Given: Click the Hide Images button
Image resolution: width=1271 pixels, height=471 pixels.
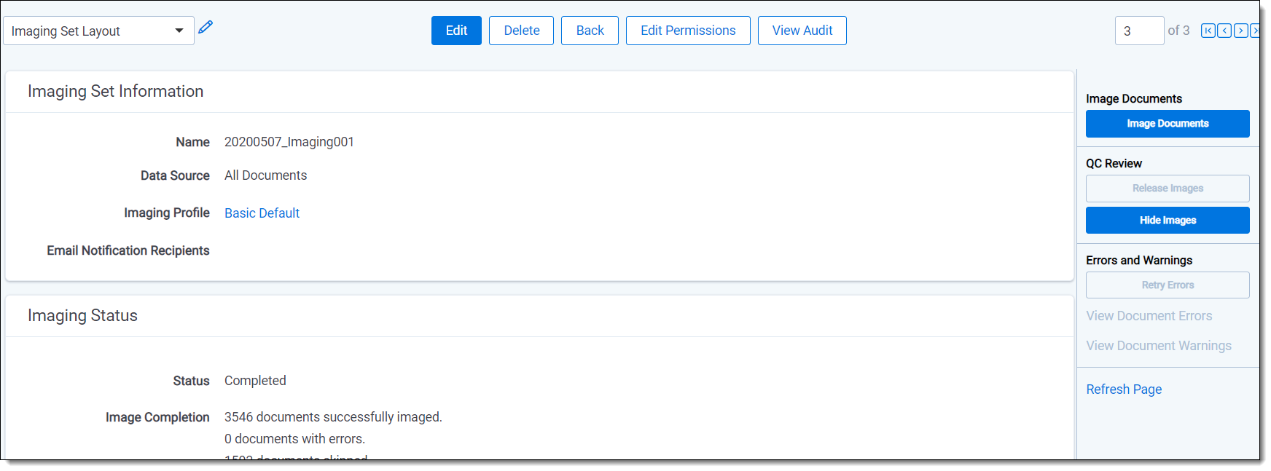Looking at the screenshot, I should tap(1167, 221).
